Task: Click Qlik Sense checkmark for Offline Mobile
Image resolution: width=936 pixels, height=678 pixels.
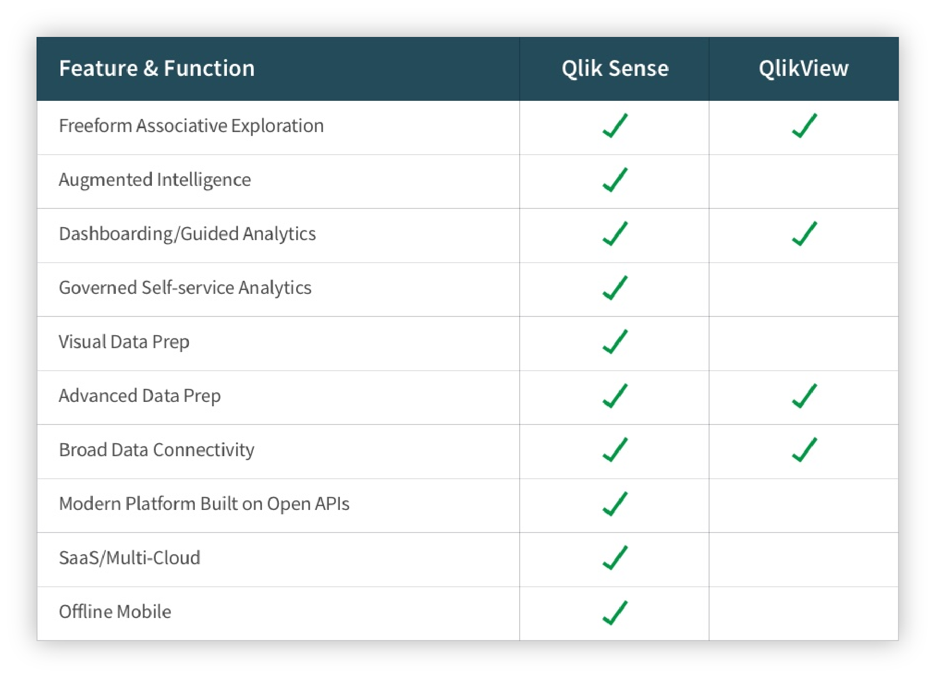Action: tap(615, 613)
